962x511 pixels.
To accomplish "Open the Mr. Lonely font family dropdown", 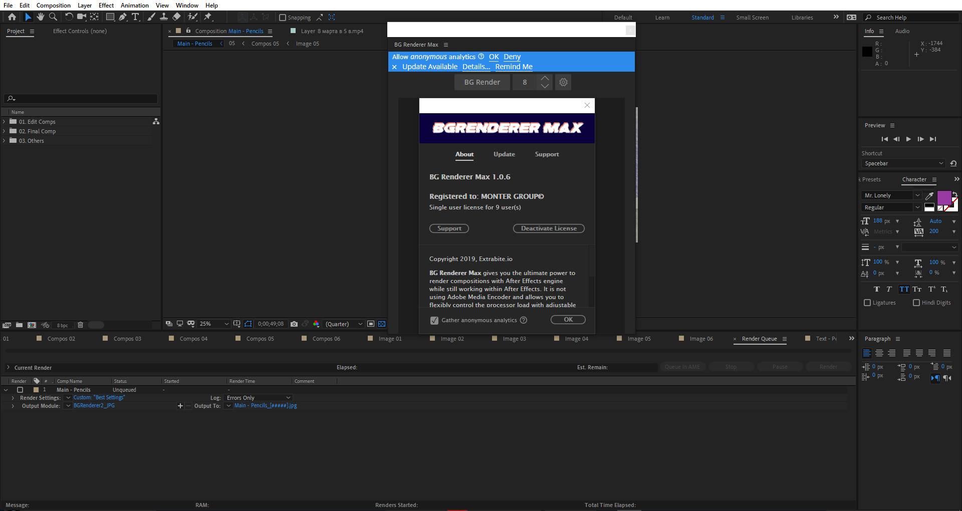I will [x=917, y=195].
